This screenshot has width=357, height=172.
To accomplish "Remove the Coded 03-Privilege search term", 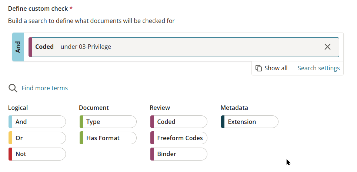I will click(x=327, y=47).
